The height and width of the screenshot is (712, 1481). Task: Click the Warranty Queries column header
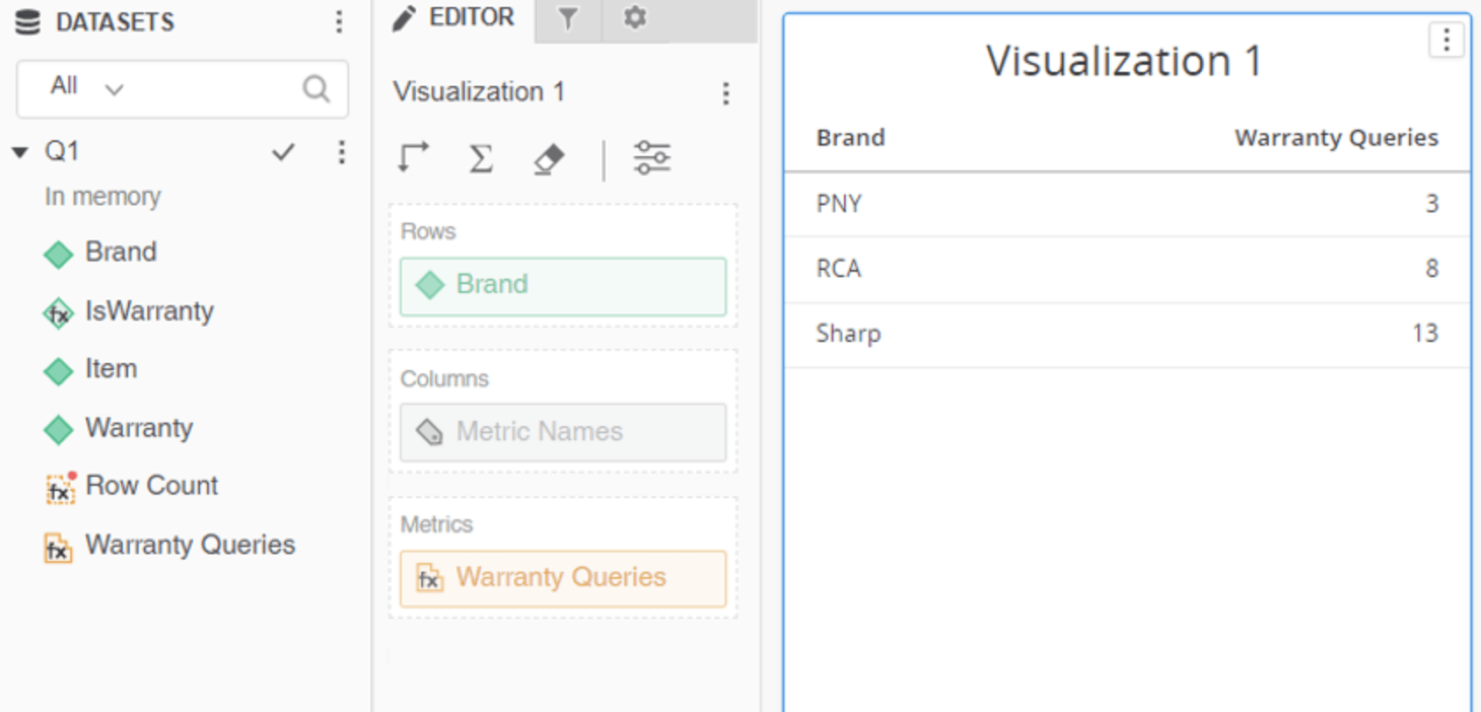[1335, 138]
